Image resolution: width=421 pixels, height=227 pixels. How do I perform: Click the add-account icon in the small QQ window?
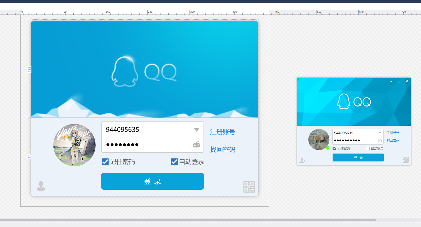tap(302, 160)
